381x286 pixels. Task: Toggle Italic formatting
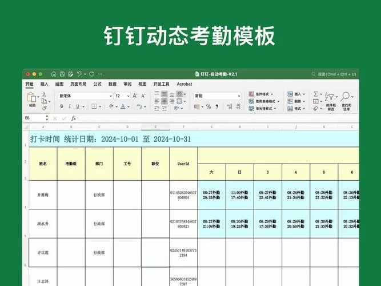(x=70, y=106)
